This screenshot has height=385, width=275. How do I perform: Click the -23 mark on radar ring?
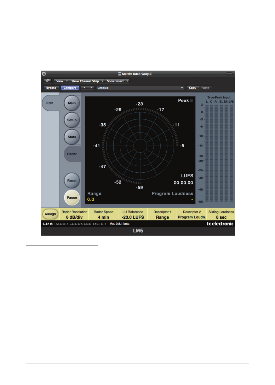[140, 104]
